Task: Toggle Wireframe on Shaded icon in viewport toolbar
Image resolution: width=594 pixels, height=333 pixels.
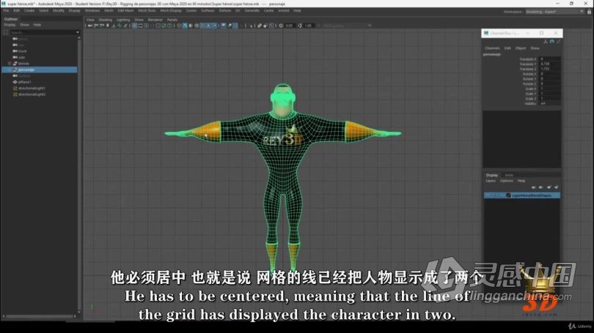Action: tap(197, 26)
